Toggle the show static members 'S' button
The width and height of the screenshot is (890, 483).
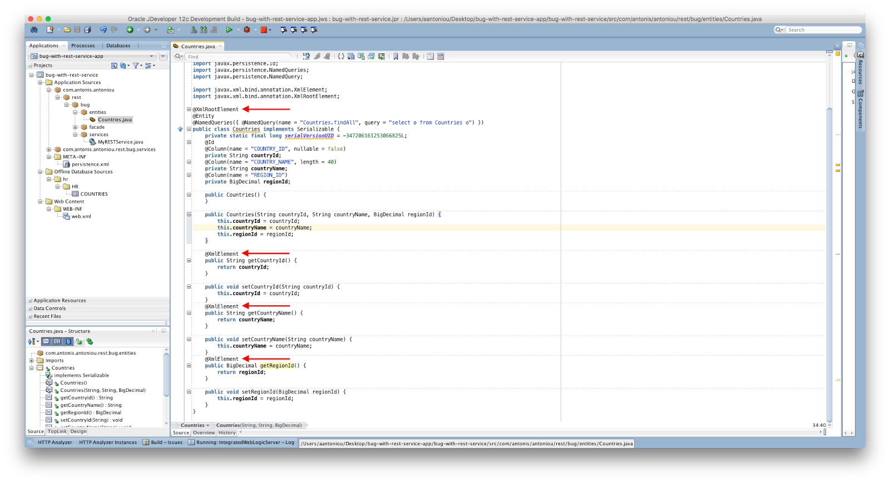(68, 342)
